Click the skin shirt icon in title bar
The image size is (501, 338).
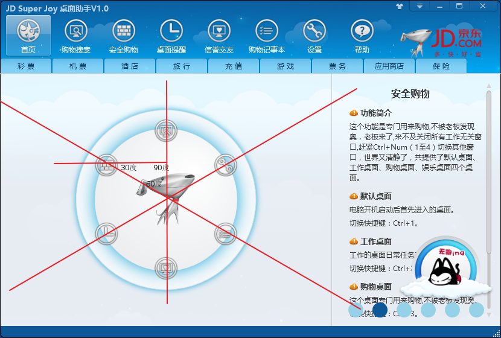click(400, 6)
